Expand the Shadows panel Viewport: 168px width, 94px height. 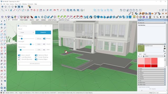[152, 73]
